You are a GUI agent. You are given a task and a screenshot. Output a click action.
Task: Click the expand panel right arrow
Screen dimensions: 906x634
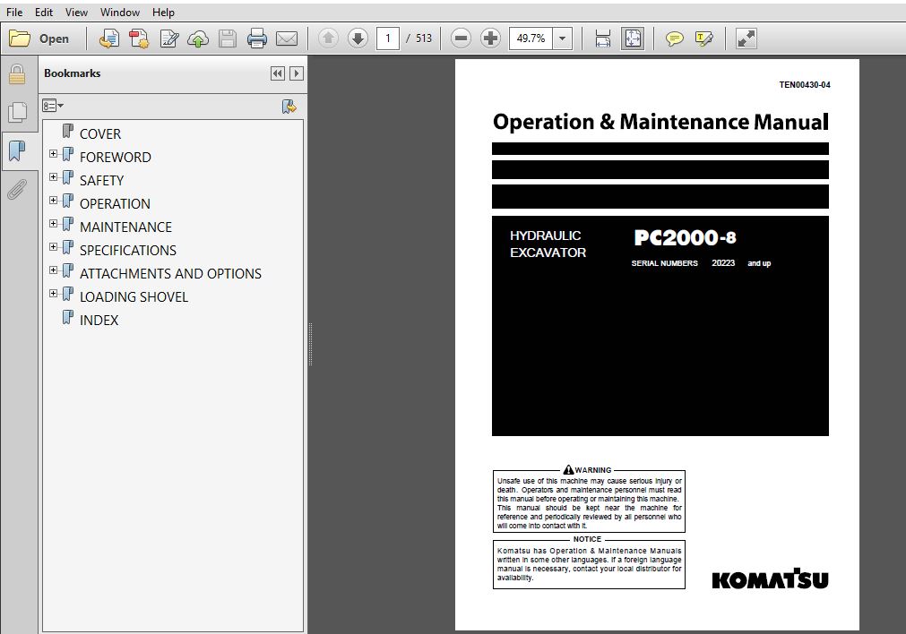pos(297,73)
